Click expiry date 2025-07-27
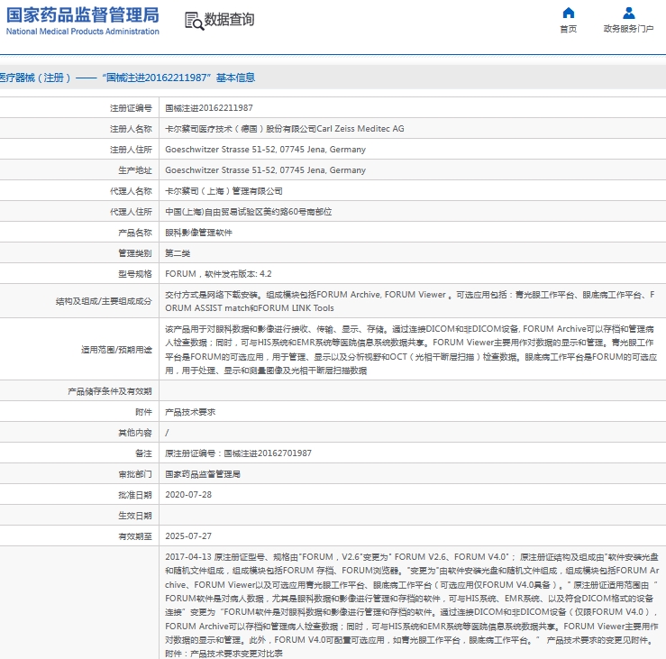The width and height of the screenshot is (666, 659). 188,536
